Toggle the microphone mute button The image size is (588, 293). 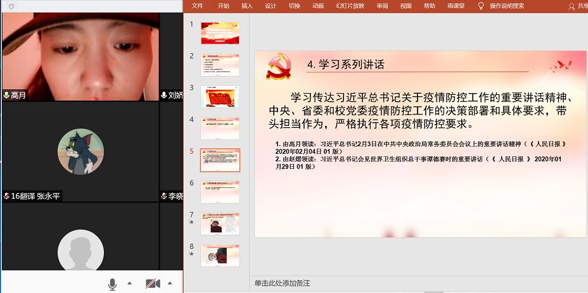pos(112,284)
